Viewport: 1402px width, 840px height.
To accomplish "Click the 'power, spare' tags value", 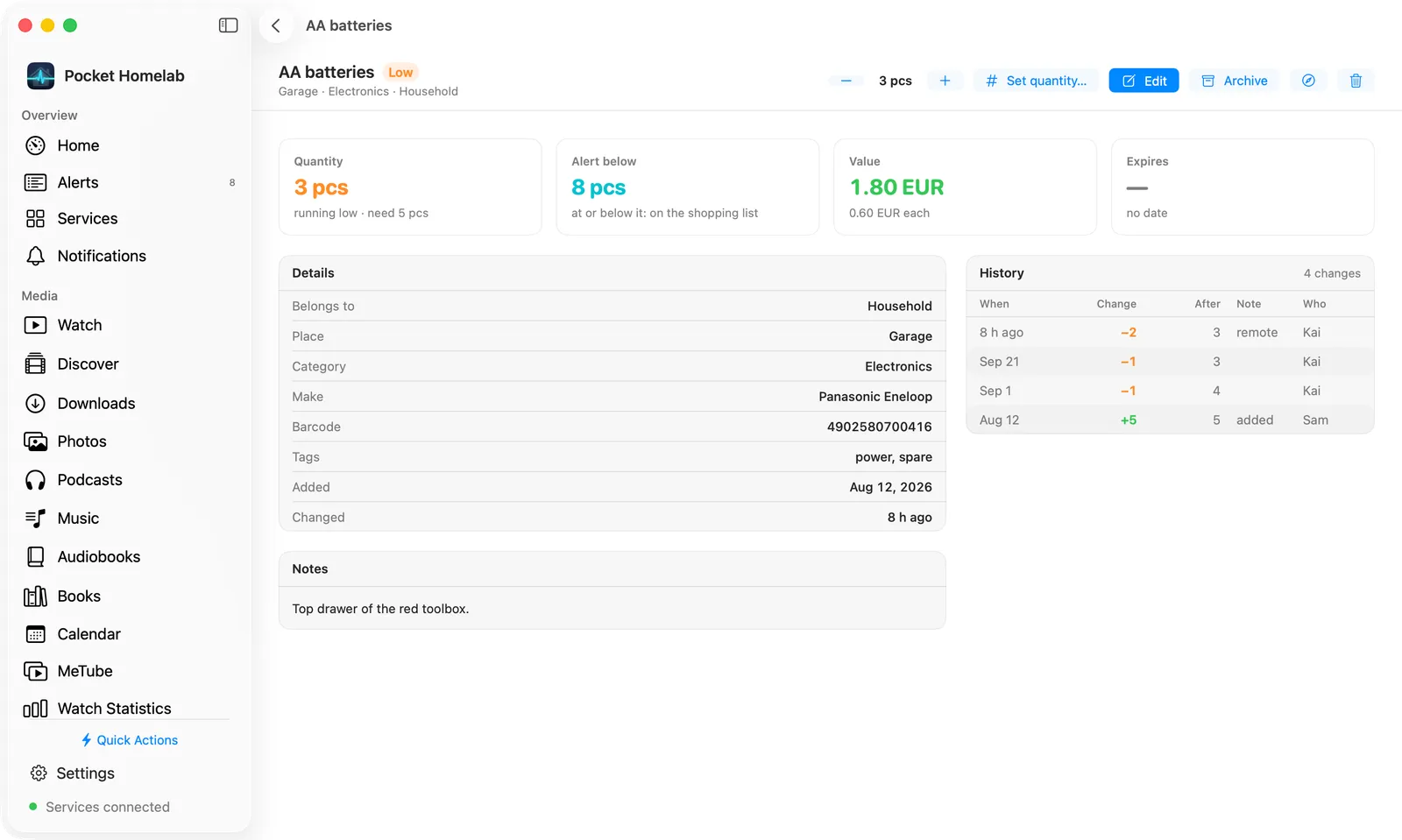I will 894,457.
